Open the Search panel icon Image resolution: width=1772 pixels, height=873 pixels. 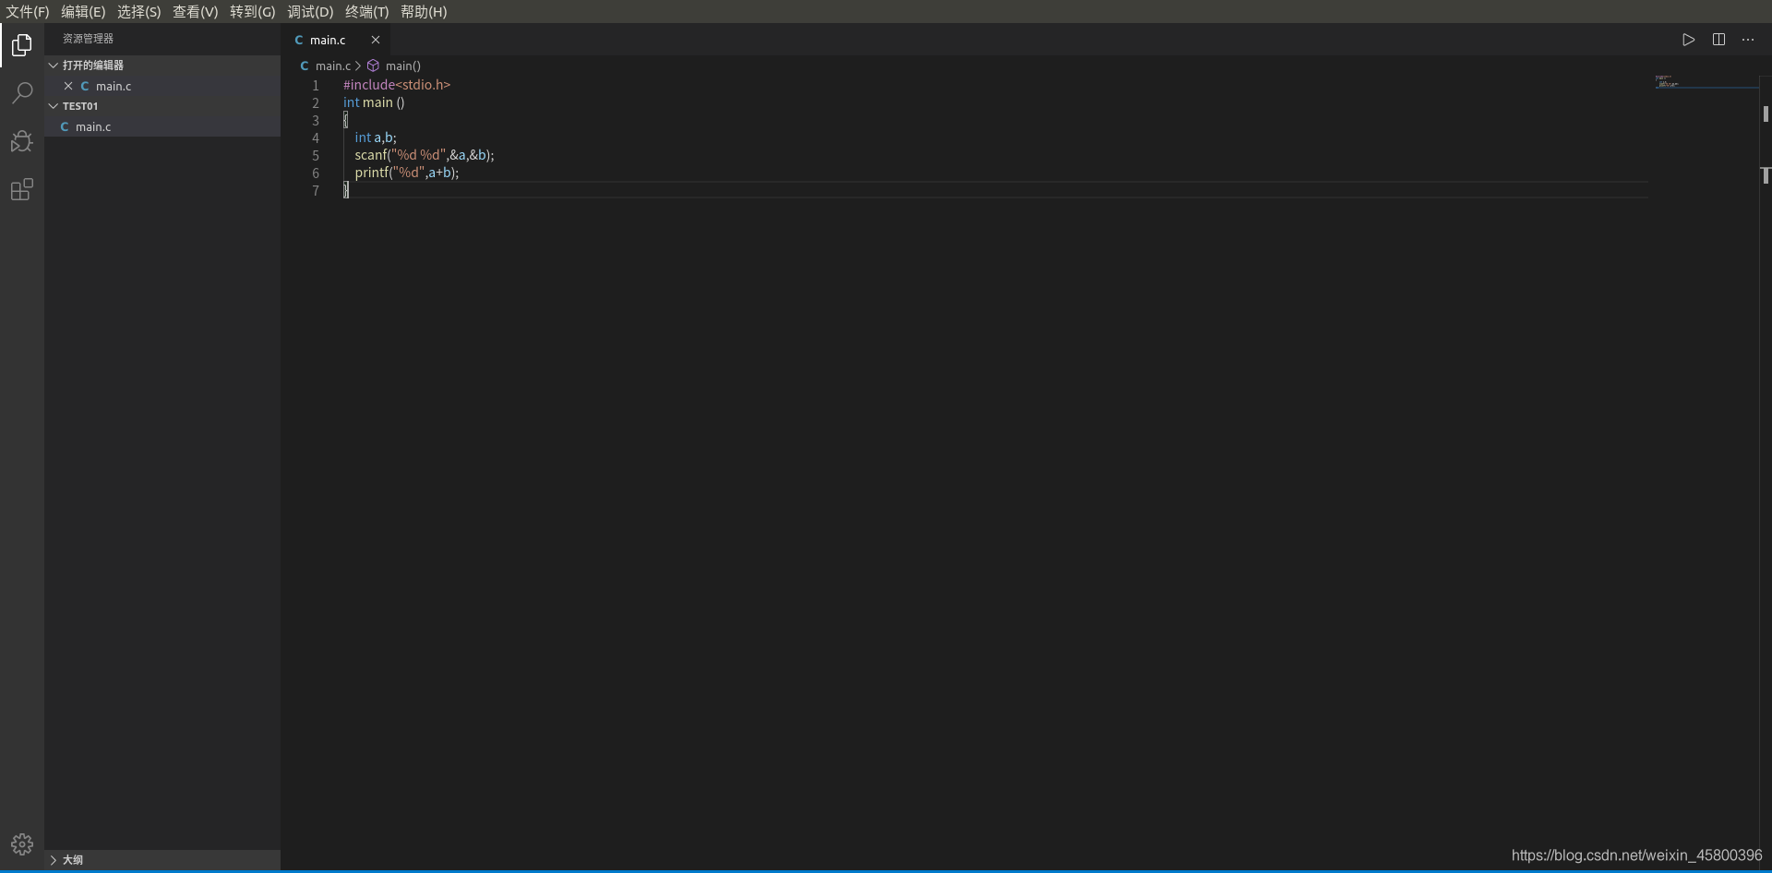[21, 93]
